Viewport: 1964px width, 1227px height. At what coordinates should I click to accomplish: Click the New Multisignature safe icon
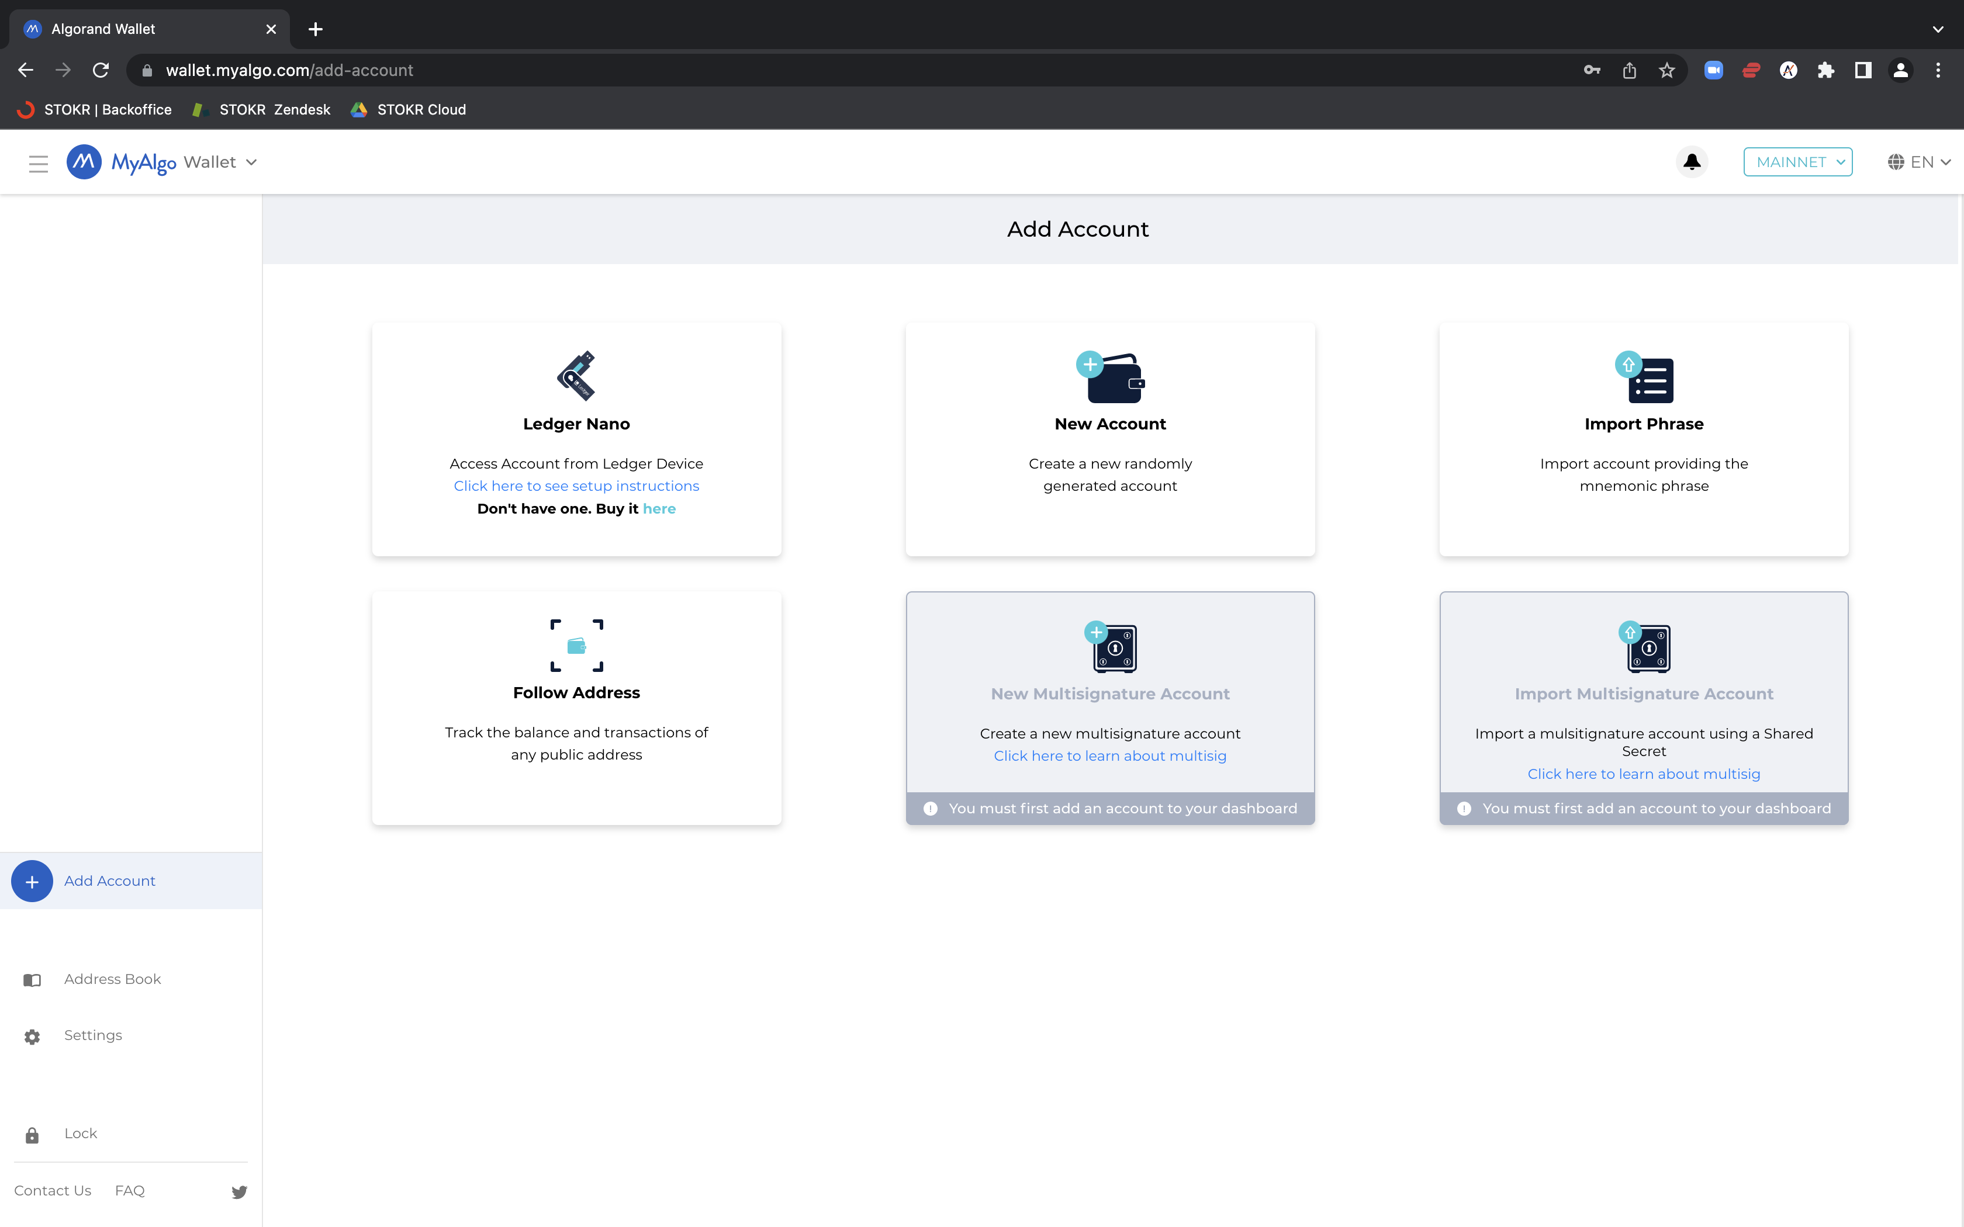pos(1110,647)
